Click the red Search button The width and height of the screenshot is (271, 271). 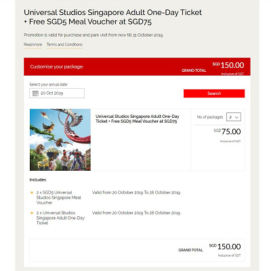click(214, 93)
